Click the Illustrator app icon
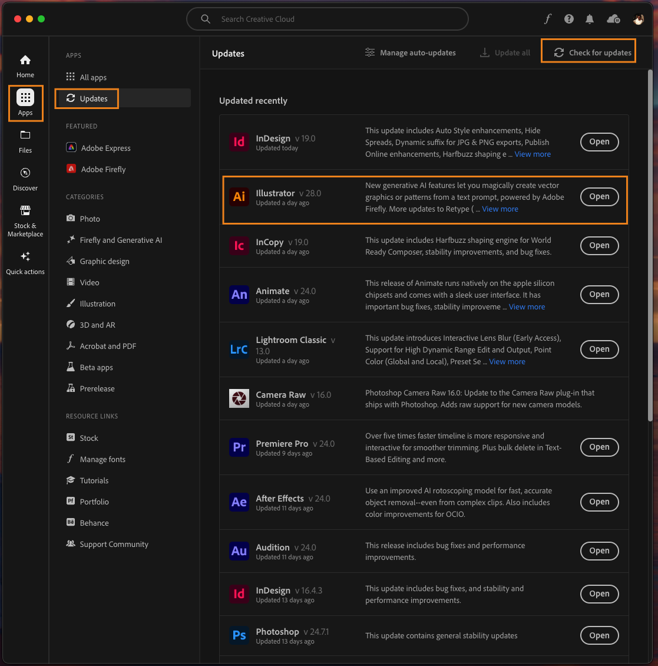658x666 pixels. point(239,197)
